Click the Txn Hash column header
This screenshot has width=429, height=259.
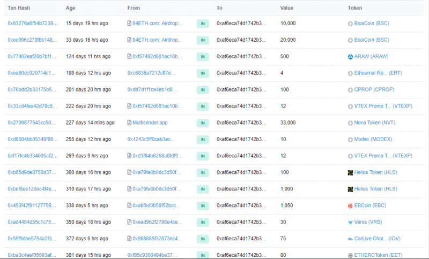click(19, 8)
